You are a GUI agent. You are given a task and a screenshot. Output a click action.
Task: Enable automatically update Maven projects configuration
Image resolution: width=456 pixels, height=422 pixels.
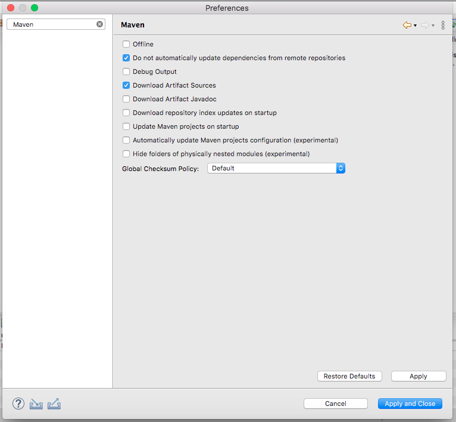pyautogui.click(x=126, y=140)
